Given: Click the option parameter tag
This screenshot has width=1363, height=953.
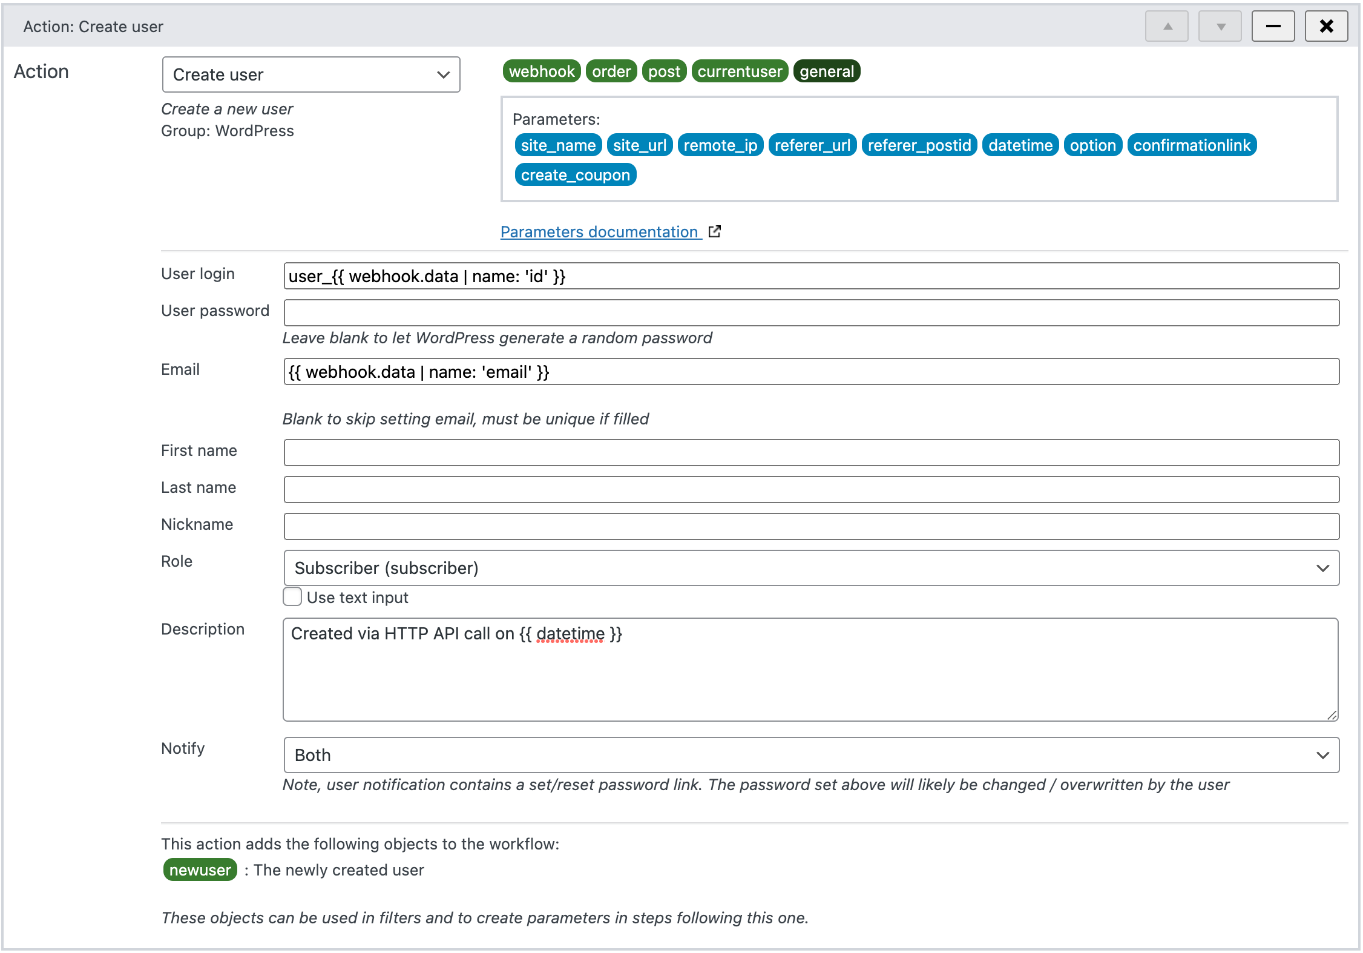Looking at the screenshot, I should 1092,145.
